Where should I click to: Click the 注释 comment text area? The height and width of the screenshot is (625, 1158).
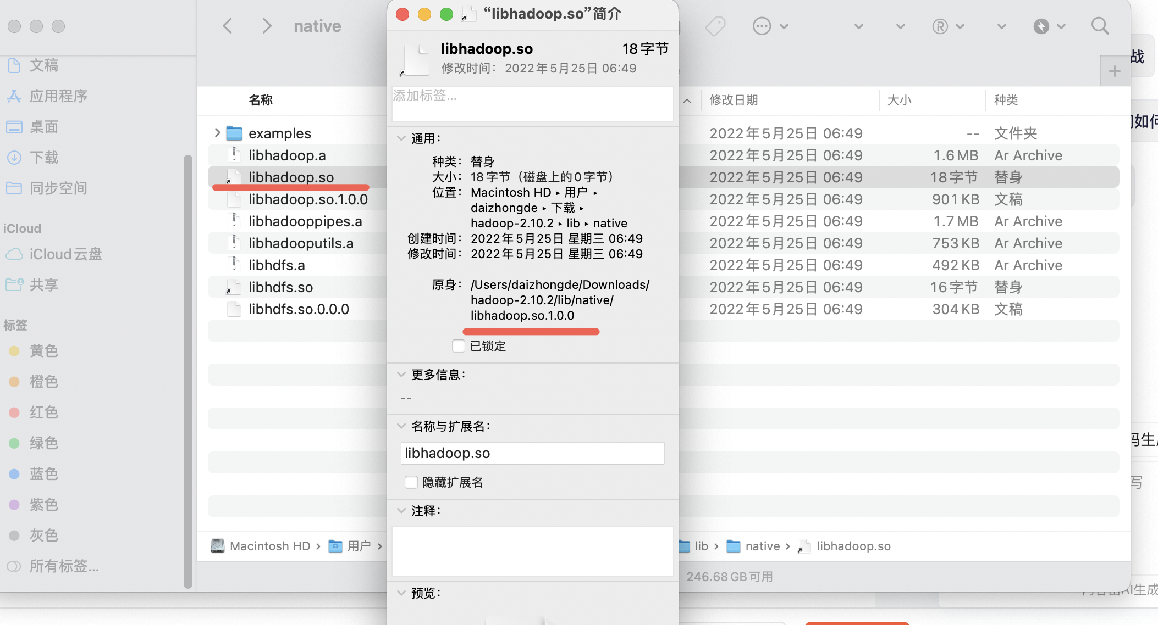click(x=532, y=551)
